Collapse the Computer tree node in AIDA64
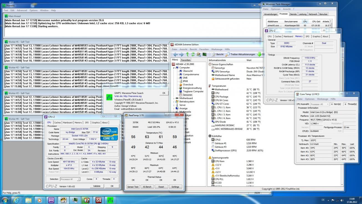 (174, 68)
